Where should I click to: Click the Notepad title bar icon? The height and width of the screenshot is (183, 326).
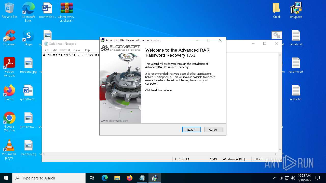click(x=46, y=43)
